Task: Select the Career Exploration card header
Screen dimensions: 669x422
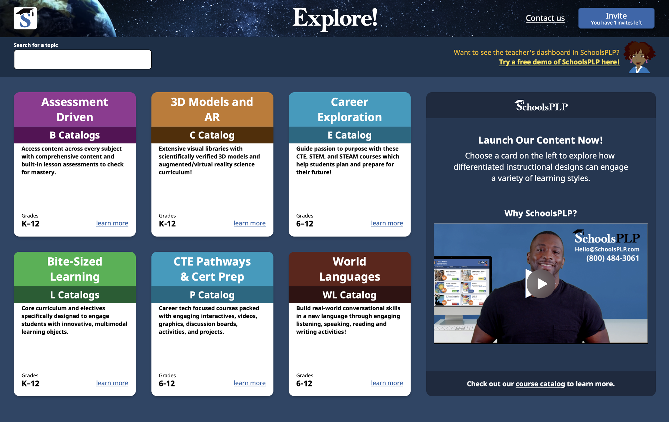Action: (350, 109)
